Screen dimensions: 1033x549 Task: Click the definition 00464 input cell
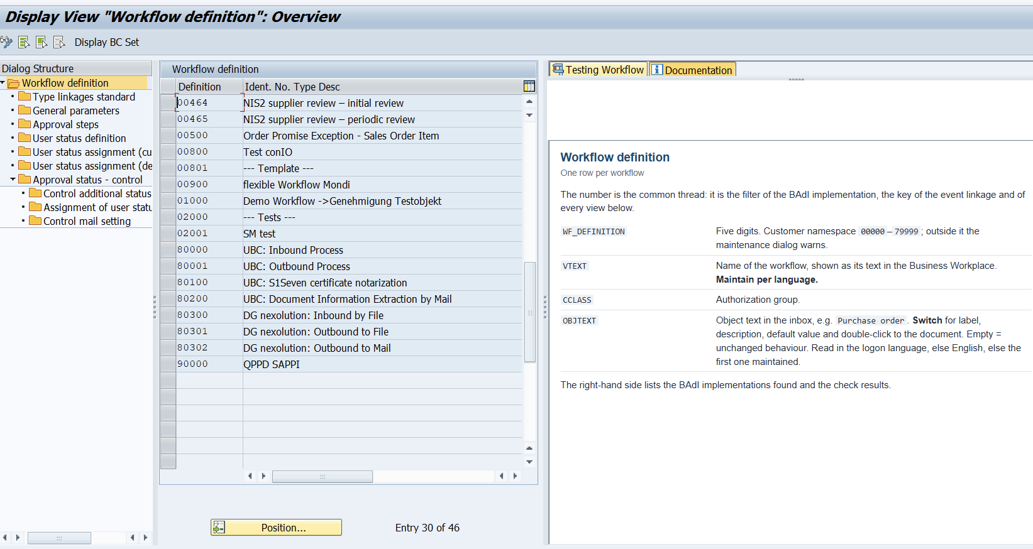click(x=209, y=102)
